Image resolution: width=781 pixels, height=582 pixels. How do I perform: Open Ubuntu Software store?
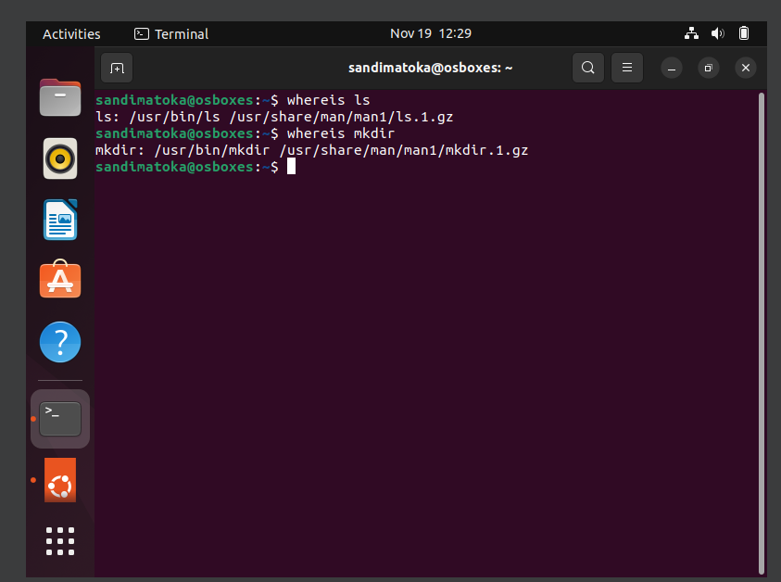60,279
